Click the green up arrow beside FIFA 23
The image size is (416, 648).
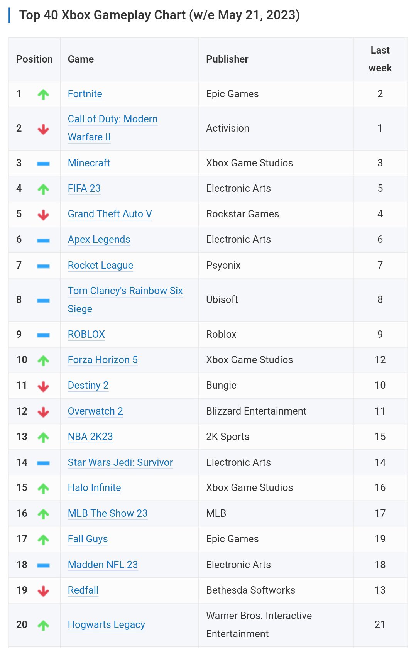[x=43, y=189]
